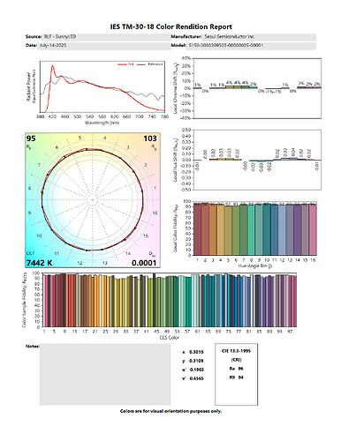Click the 420 nm peak in spectrum plot
The width and height of the screenshot is (341, 441).
click(x=53, y=66)
